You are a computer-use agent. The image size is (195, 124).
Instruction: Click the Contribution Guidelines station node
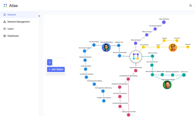[86, 77]
